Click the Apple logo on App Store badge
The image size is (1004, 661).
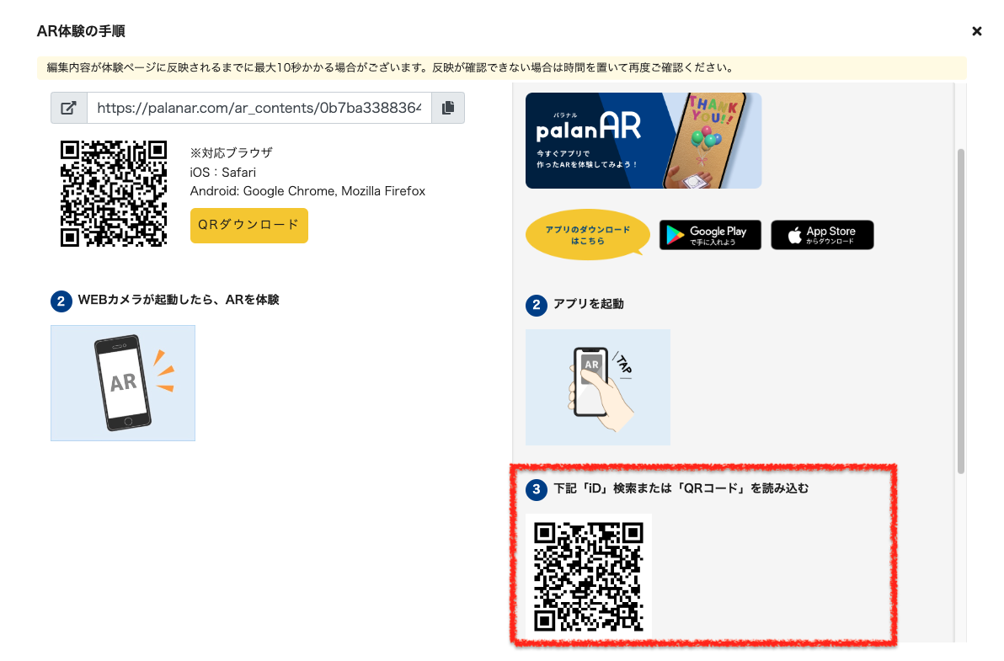click(x=794, y=235)
